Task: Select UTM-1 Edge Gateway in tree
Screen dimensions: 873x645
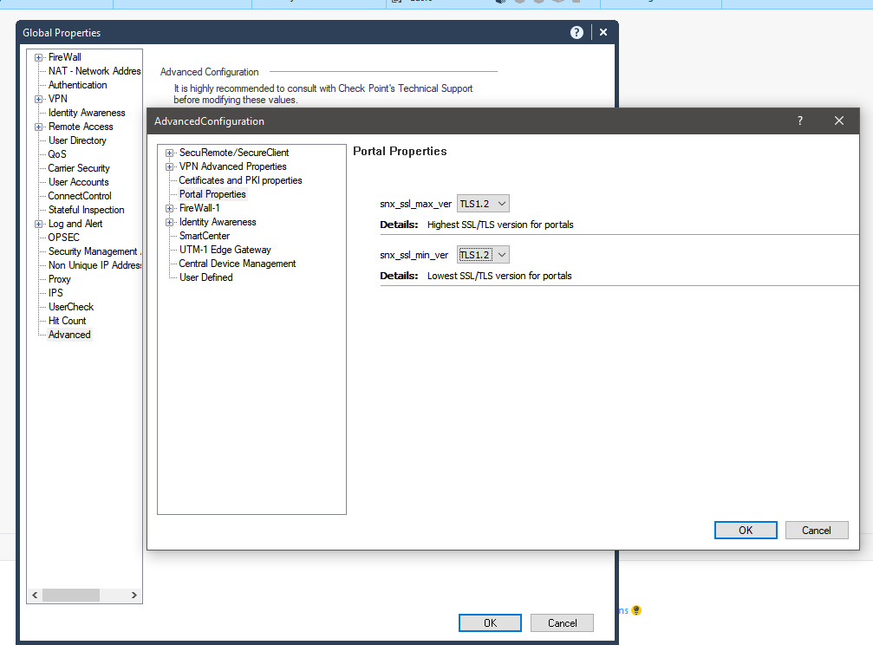Action: pos(225,250)
